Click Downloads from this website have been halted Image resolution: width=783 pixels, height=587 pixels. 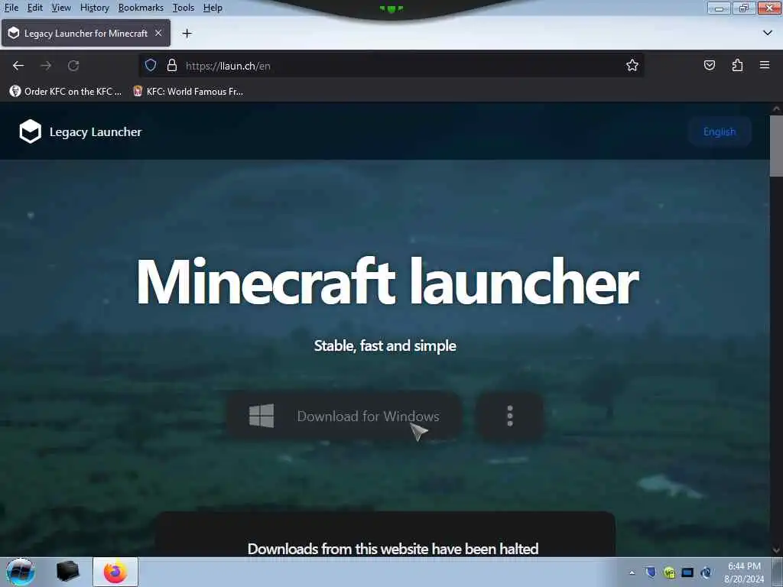(x=393, y=549)
